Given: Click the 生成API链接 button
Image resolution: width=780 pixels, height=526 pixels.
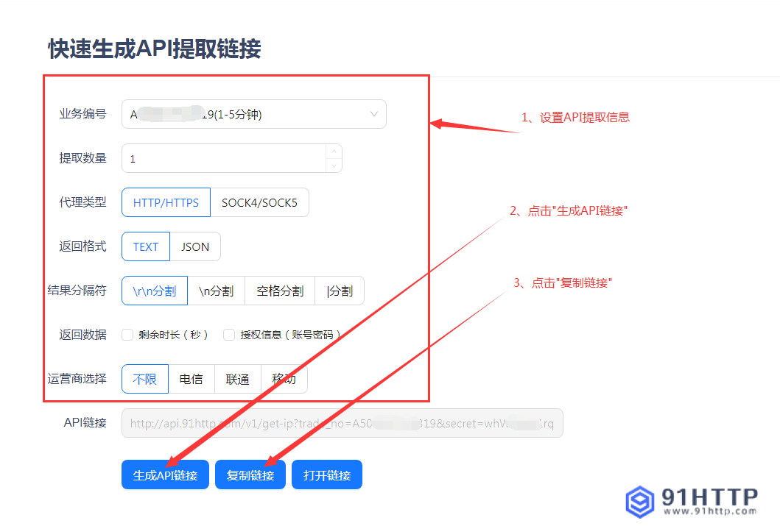Looking at the screenshot, I should 165,474.
